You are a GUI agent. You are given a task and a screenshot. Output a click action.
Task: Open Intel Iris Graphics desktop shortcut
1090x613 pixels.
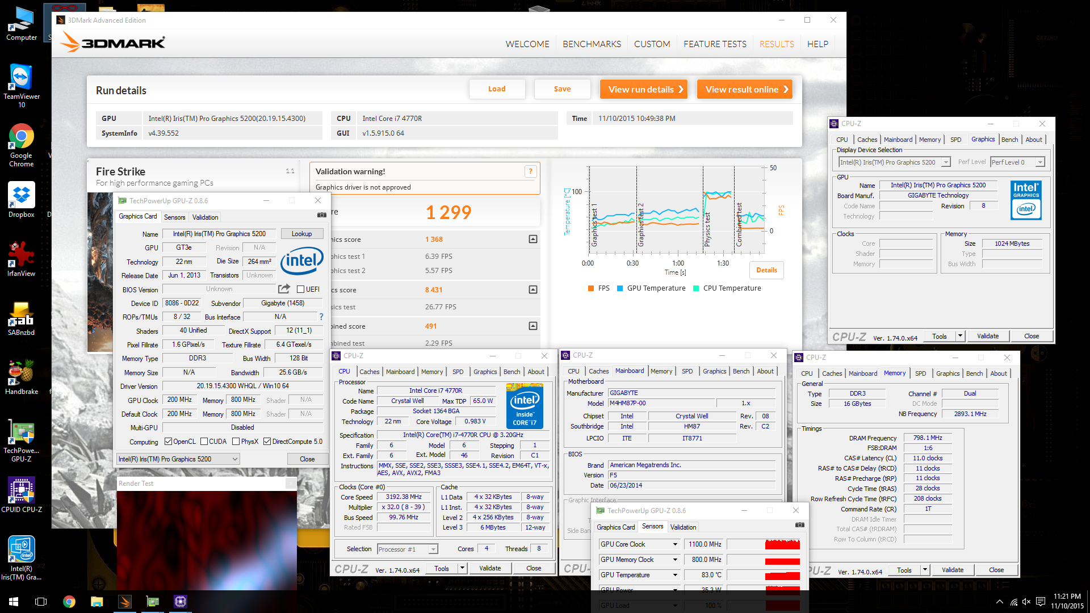coord(22,559)
